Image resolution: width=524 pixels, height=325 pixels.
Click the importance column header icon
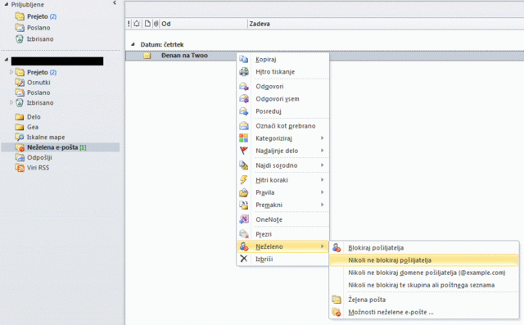point(129,24)
